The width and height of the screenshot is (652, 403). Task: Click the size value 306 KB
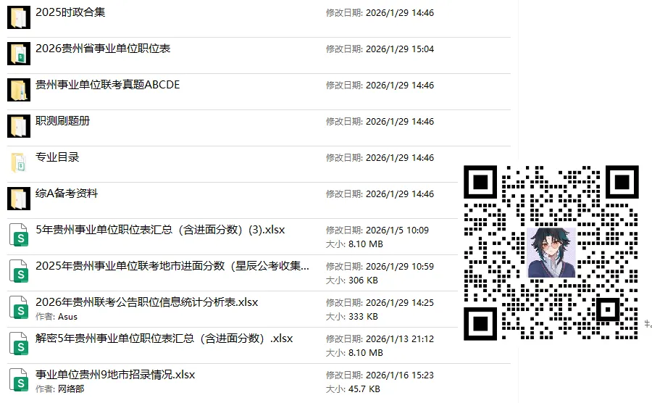pyautogui.click(x=363, y=281)
